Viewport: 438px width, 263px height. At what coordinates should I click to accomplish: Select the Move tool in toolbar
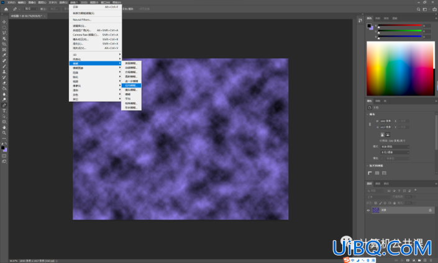(x=4, y=22)
